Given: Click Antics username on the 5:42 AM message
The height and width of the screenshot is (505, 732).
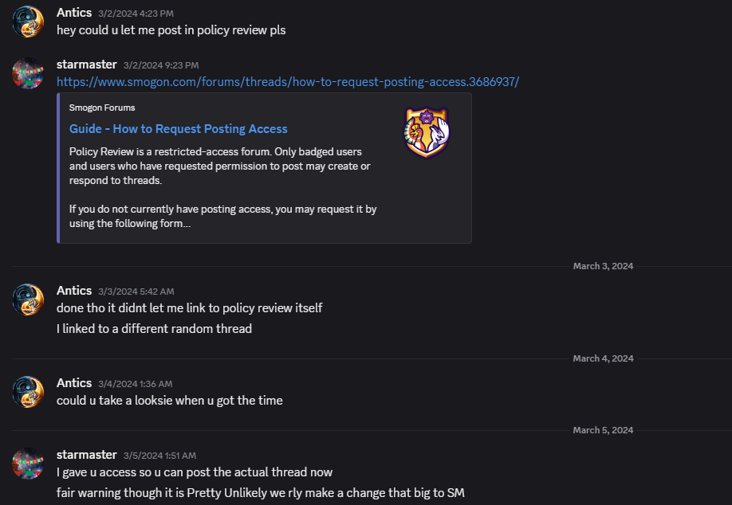Looking at the screenshot, I should (x=74, y=291).
